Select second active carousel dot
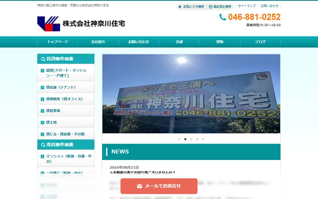Viewport: 318px width, 199px height. click(185, 139)
